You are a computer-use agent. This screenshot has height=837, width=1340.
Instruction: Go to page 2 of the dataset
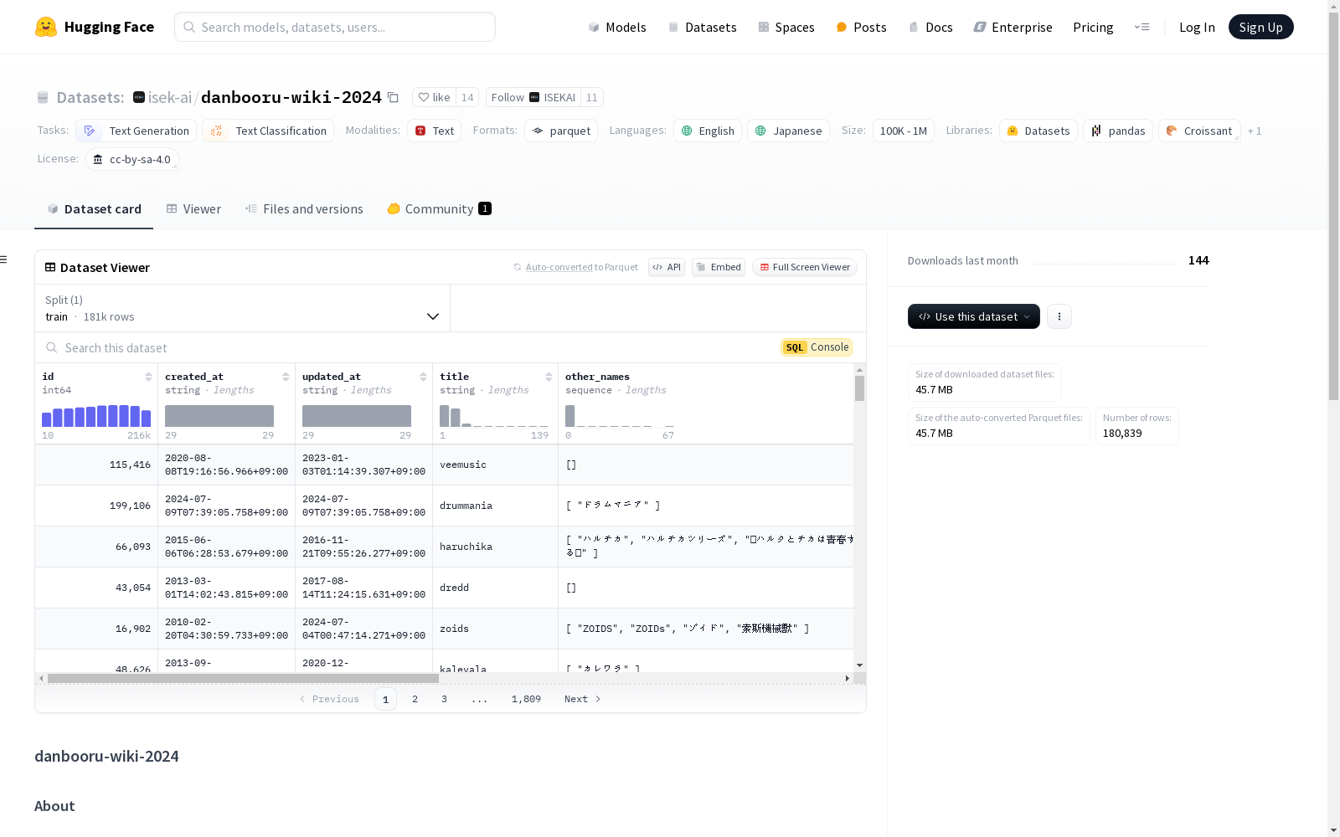[x=415, y=699]
